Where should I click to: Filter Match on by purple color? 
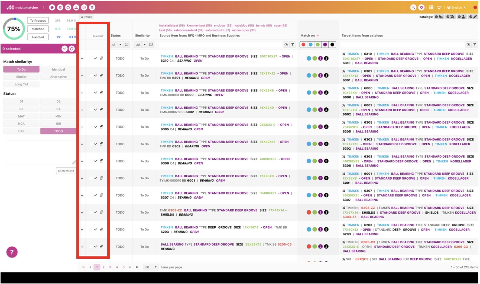tap(325, 45)
